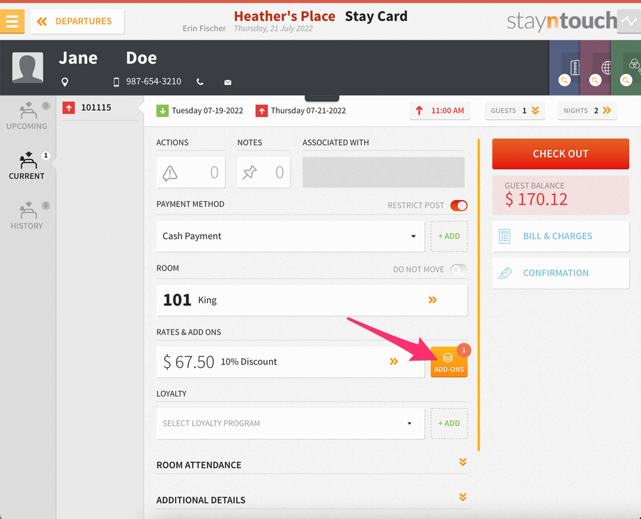The height and width of the screenshot is (519, 641).
Task: Click the red departure arrow before Thursday 07-21-2022
Action: tap(262, 111)
